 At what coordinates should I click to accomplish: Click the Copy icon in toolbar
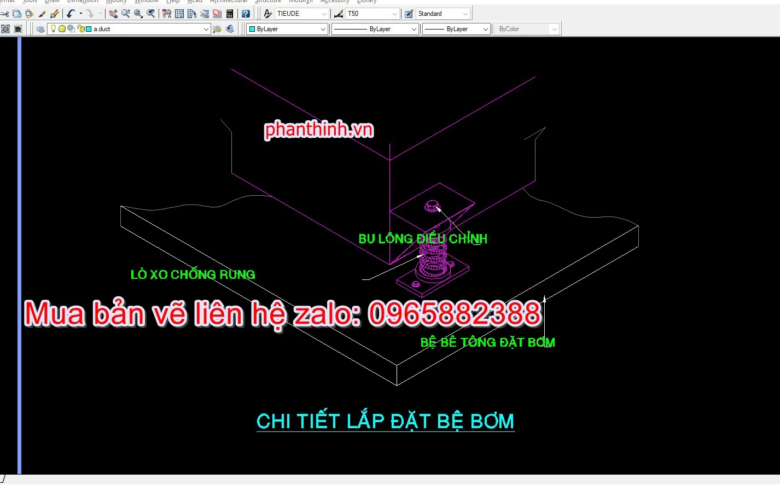point(17,14)
